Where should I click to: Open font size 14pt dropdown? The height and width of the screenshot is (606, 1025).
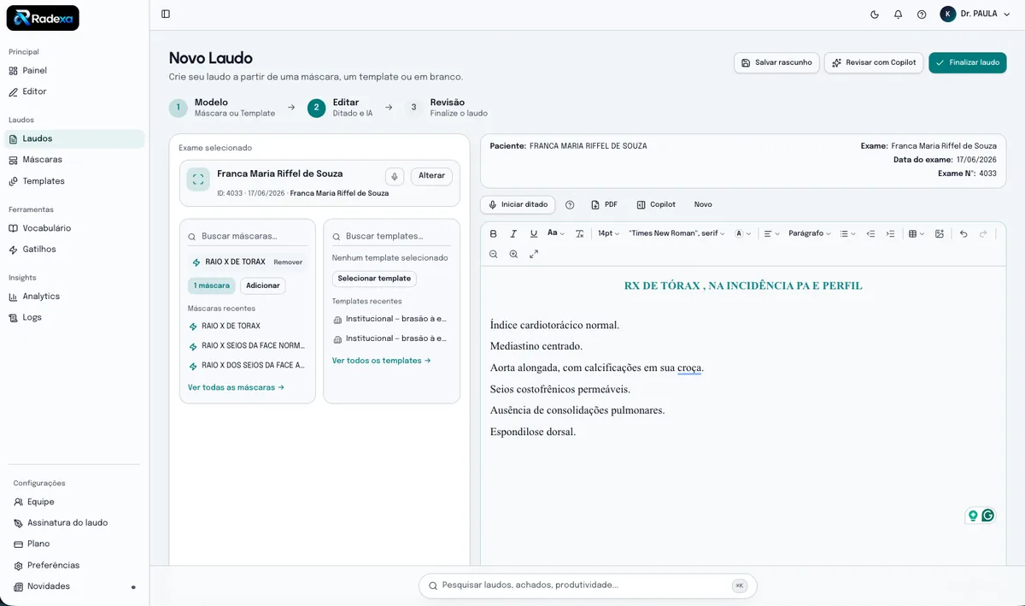(x=608, y=233)
